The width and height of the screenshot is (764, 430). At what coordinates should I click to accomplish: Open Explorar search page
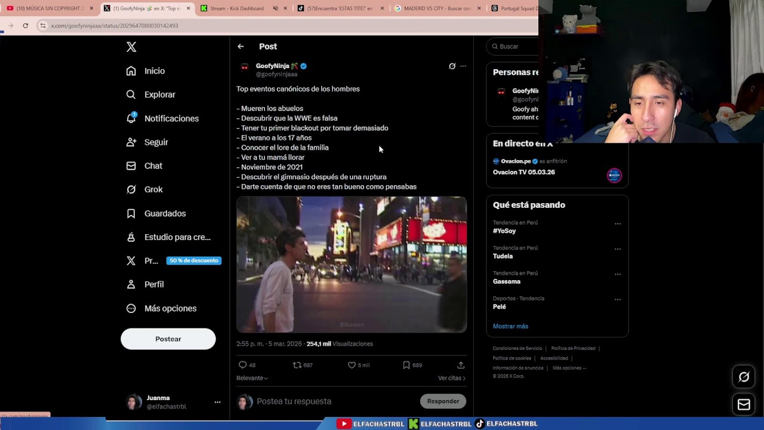tap(151, 94)
